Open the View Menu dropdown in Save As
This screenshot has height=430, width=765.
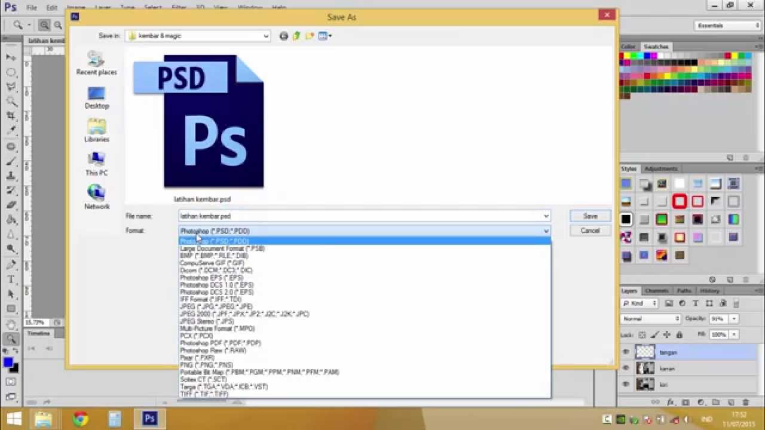[x=326, y=36]
